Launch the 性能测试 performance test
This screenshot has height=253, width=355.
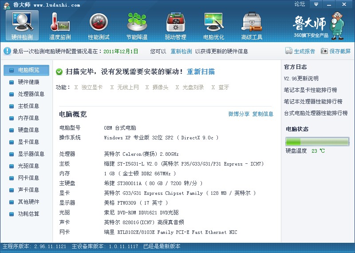[99, 26]
